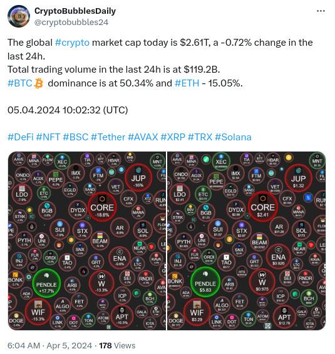Open the CryptoBubblesDaily profile name
Viewport: 335px width, 354px height.
(x=75, y=11)
